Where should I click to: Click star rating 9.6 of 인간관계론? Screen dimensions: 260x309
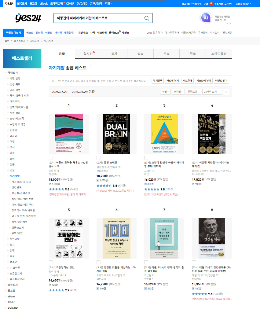tap(200, 294)
